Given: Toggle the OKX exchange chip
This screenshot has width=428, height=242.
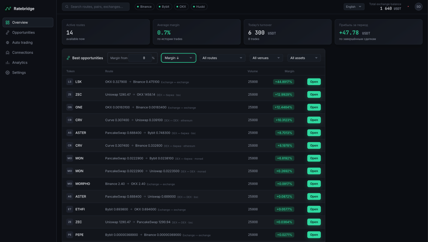Looking at the screenshot, I should [181, 7].
